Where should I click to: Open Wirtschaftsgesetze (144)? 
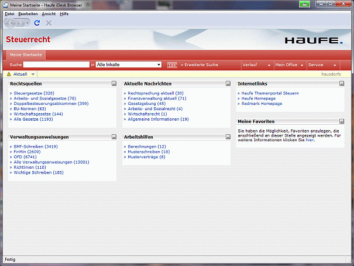[x=38, y=114]
